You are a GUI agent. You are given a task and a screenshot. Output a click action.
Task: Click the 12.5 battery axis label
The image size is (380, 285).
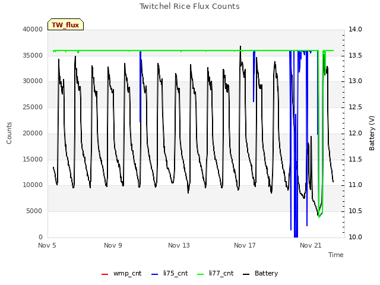pos(355,107)
